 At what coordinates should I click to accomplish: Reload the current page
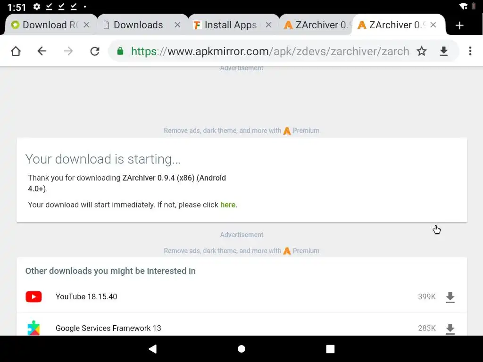95,51
